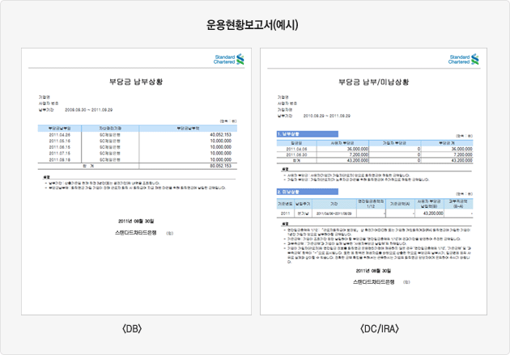Click employer contribution 7,200,000 in 2011.06.30 row

pos(359,154)
